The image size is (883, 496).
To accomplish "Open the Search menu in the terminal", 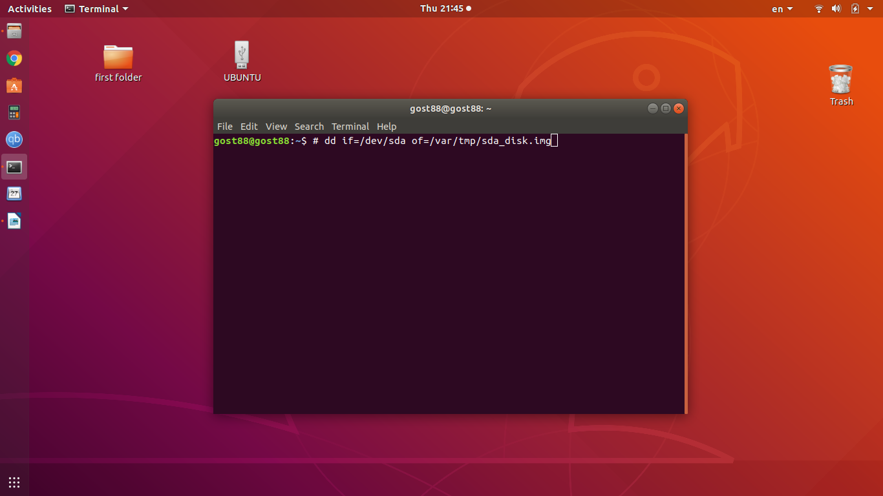I will tap(309, 127).
